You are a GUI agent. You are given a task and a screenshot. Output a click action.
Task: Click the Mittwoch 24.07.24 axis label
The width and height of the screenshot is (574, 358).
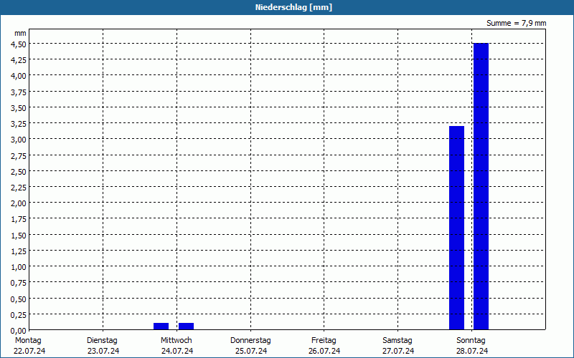point(177,346)
